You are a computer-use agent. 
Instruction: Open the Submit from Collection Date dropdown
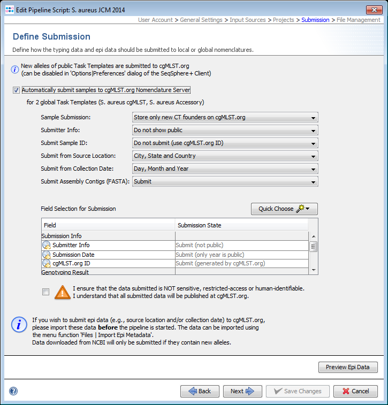[x=225, y=169]
